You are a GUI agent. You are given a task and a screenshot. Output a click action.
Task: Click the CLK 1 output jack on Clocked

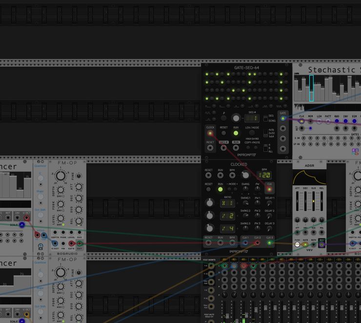coord(245,242)
